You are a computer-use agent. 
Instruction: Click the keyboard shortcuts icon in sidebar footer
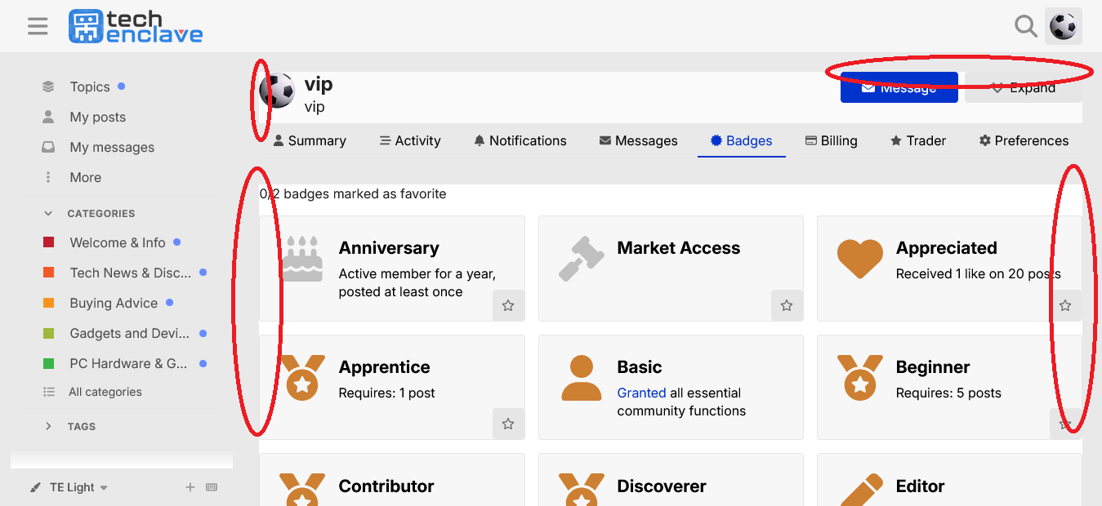pos(212,487)
